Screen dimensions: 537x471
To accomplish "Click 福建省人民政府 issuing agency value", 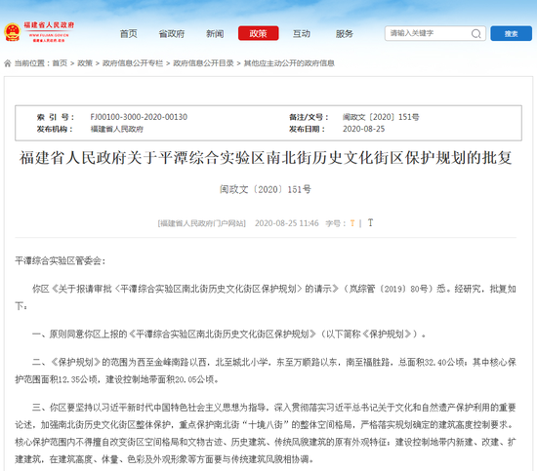I will tap(117, 129).
